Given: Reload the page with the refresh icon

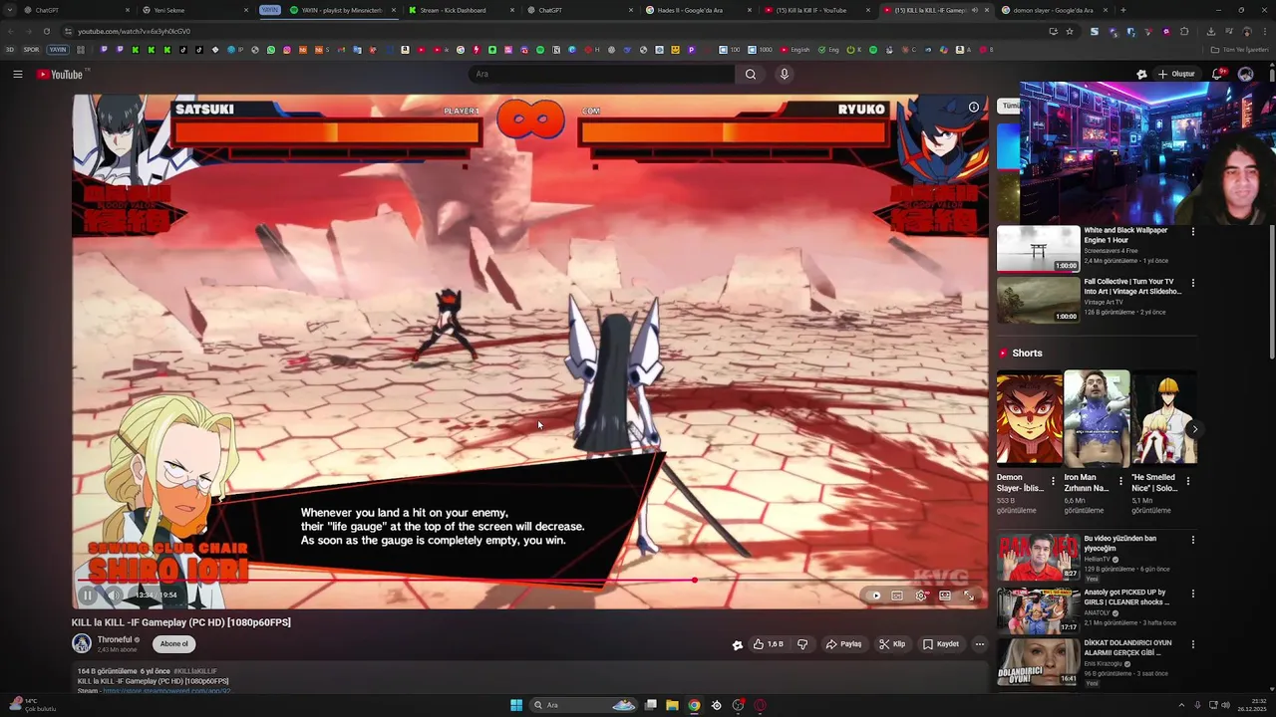Looking at the screenshot, I should click(46, 31).
